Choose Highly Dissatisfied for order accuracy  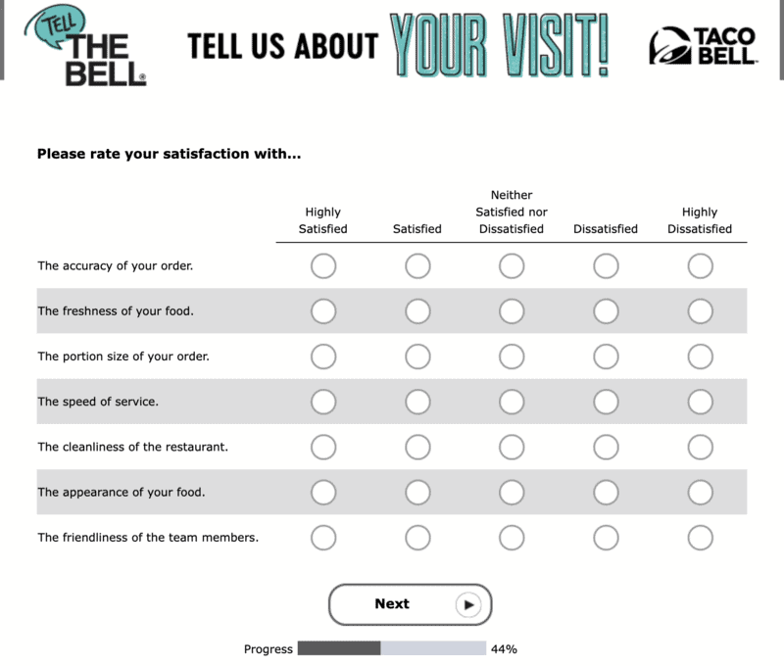coord(700,266)
